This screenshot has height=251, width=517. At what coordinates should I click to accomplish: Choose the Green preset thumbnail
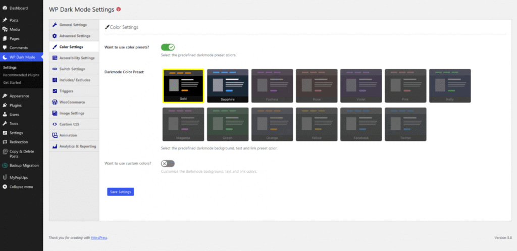tap(228, 124)
